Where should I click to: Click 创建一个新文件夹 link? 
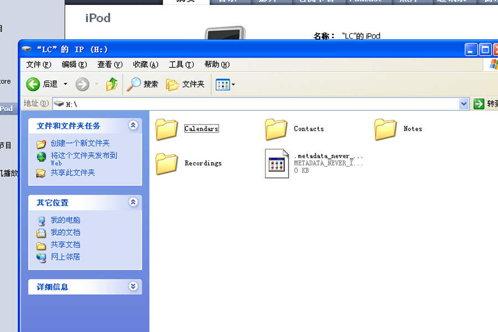(x=80, y=143)
